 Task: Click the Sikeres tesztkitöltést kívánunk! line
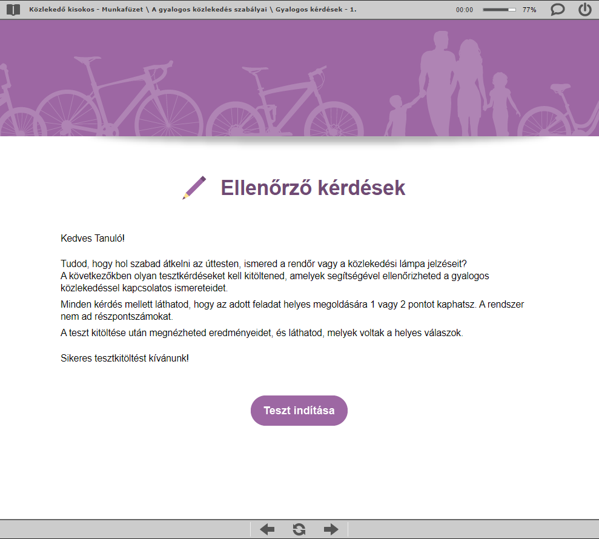(x=125, y=359)
